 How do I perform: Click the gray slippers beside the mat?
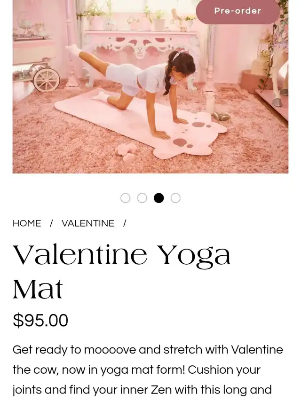coord(222,116)
